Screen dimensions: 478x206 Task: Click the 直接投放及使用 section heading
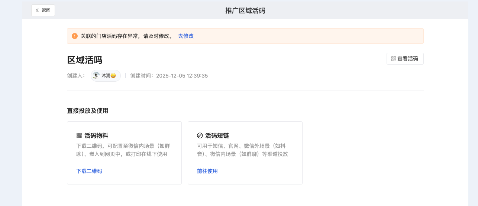(x=88, y=111)
